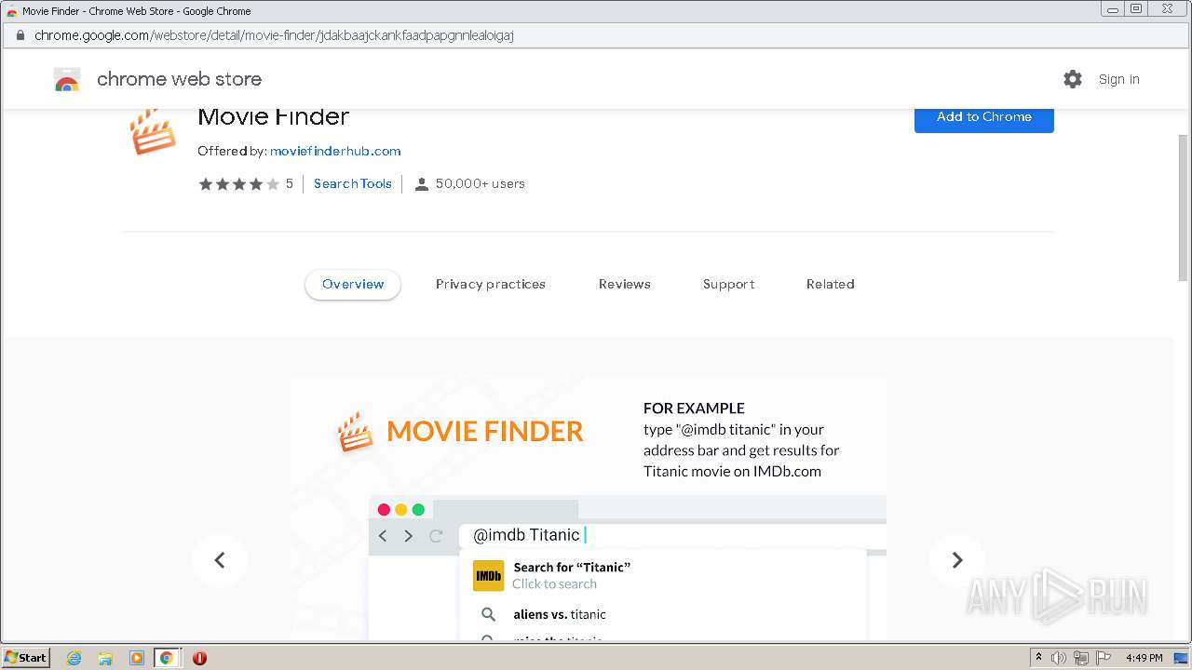The image size is (1192, 670).
Task: Open the Search Tools category link
Action: pyautogui.click(x=353, y=184)
